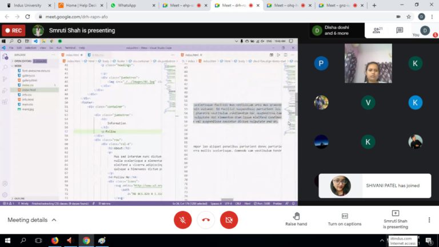
Task: Toggle the camera off button
Action: [x=229, y=220]
